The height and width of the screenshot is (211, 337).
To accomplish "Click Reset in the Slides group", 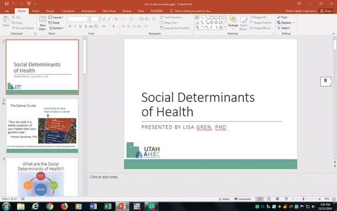I will coord(54,23).
